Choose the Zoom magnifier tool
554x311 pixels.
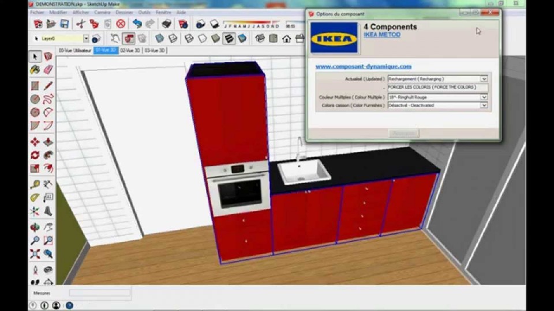(35, 241)
